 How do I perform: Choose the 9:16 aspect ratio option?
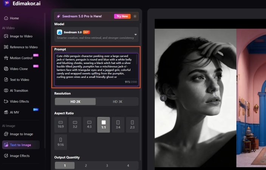click(60, 142)
